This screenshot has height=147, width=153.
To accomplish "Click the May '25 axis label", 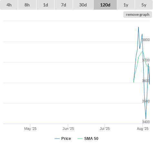I will point(30,129).
